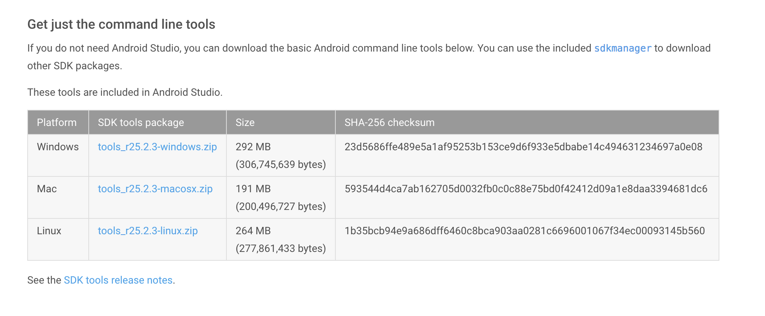Download tools_r25.2.3-linux.zip package

point(148,231)
